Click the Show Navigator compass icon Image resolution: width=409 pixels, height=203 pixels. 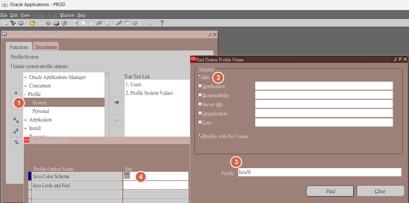coord(21,23)
